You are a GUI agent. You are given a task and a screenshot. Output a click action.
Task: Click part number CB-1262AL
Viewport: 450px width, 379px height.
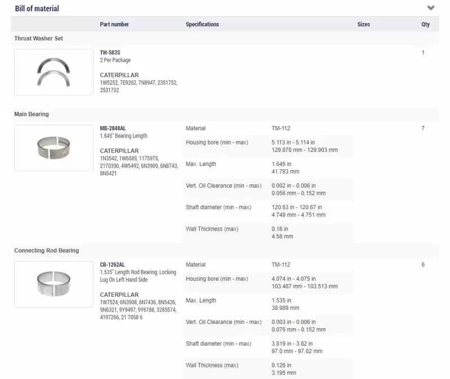(x=112, y=264)
